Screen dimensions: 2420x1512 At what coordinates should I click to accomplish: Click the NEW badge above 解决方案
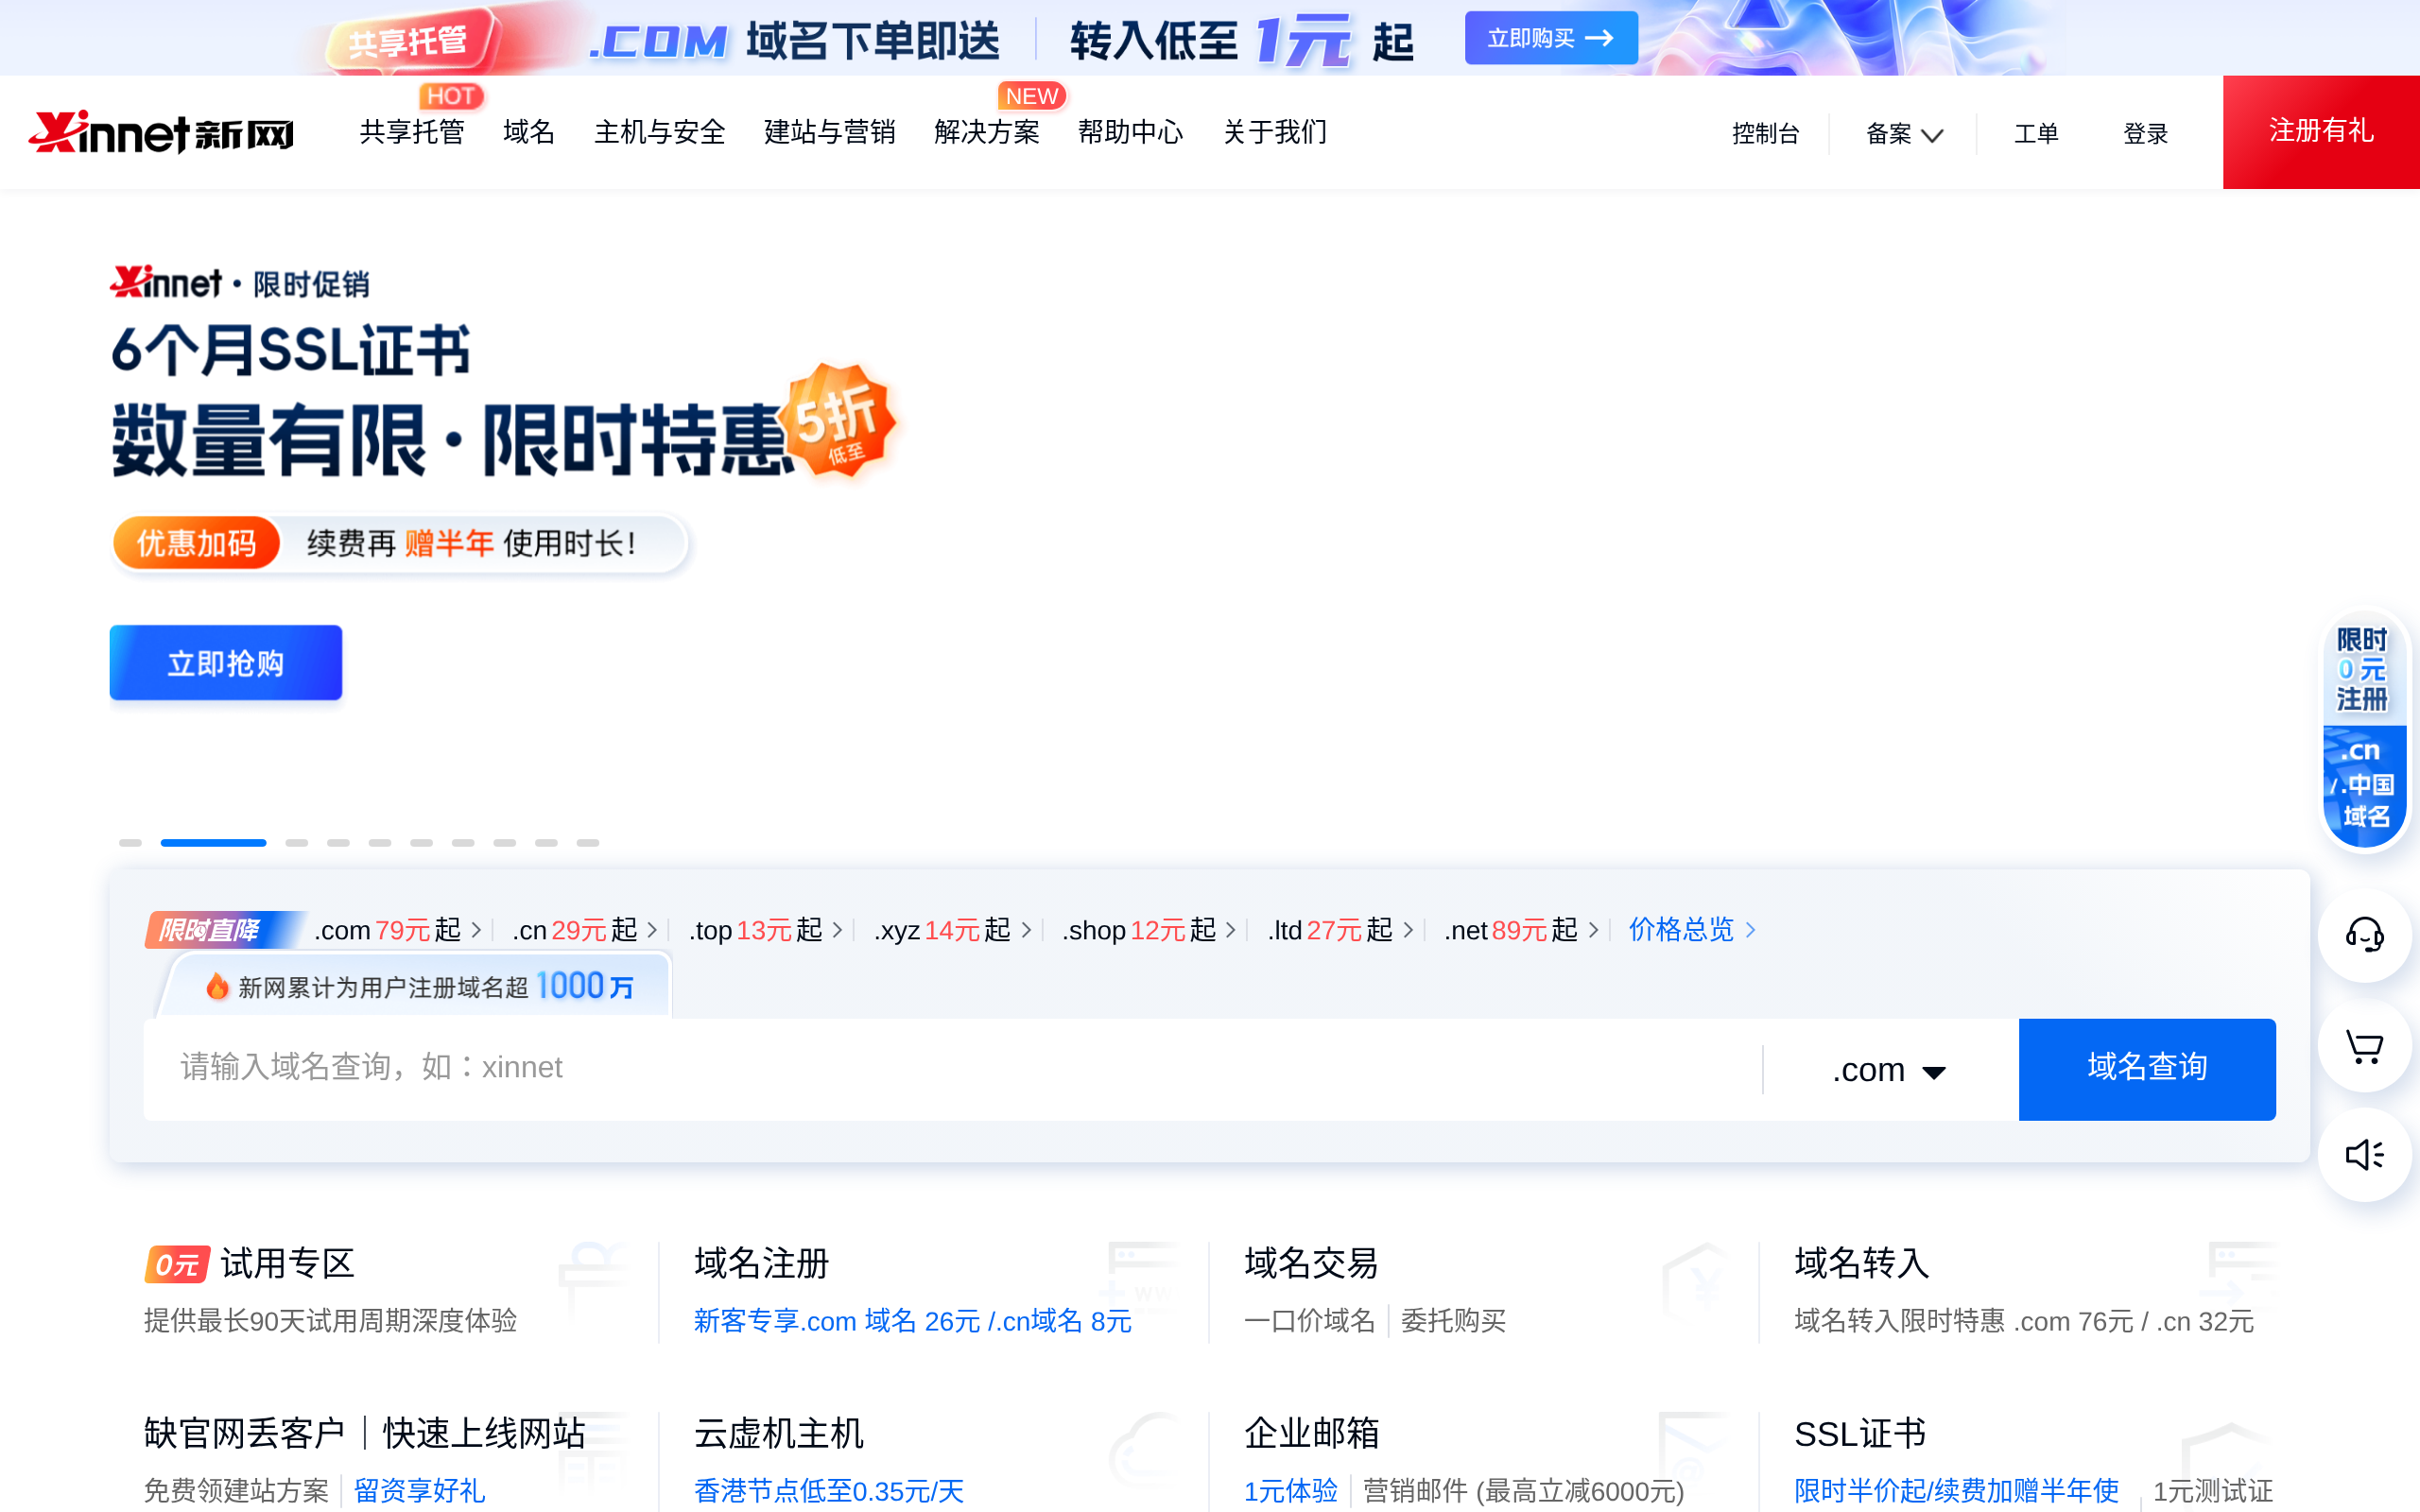1031,96
